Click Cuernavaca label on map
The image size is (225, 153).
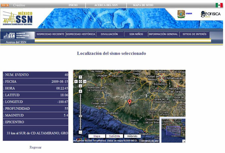pyautogui.click(x=158, y=91)
